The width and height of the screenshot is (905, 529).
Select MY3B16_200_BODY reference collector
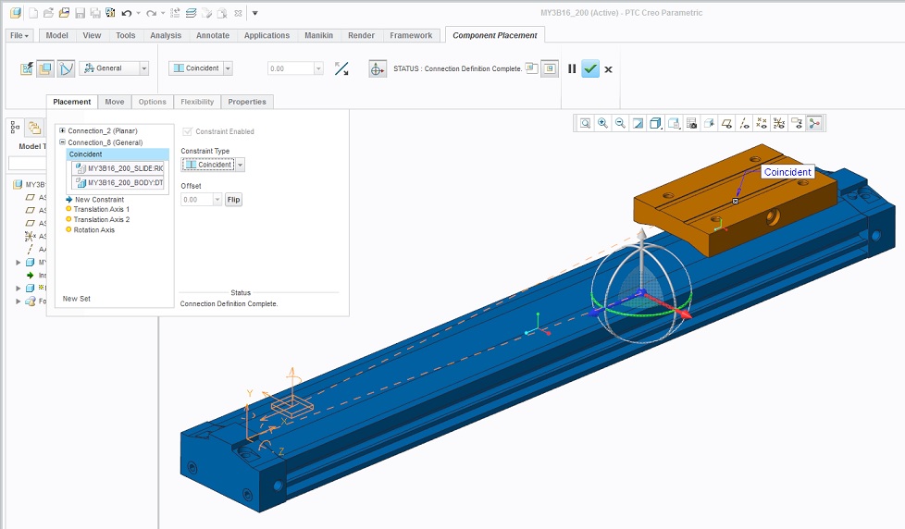point(118,182)
